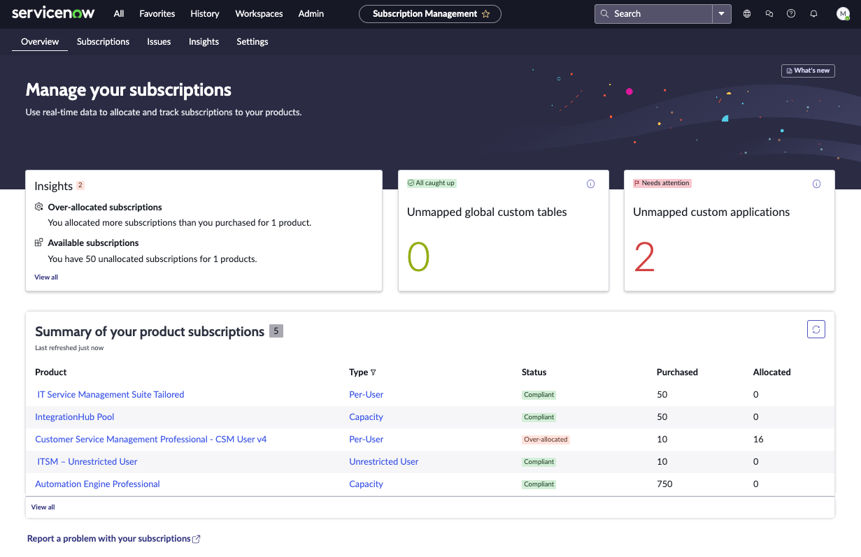Image resolution: width=861 pixels, height=557 pixels.
Task: Click the Available subscriptions grid icon
Action: pyautogui.click(x=39, y=243)
